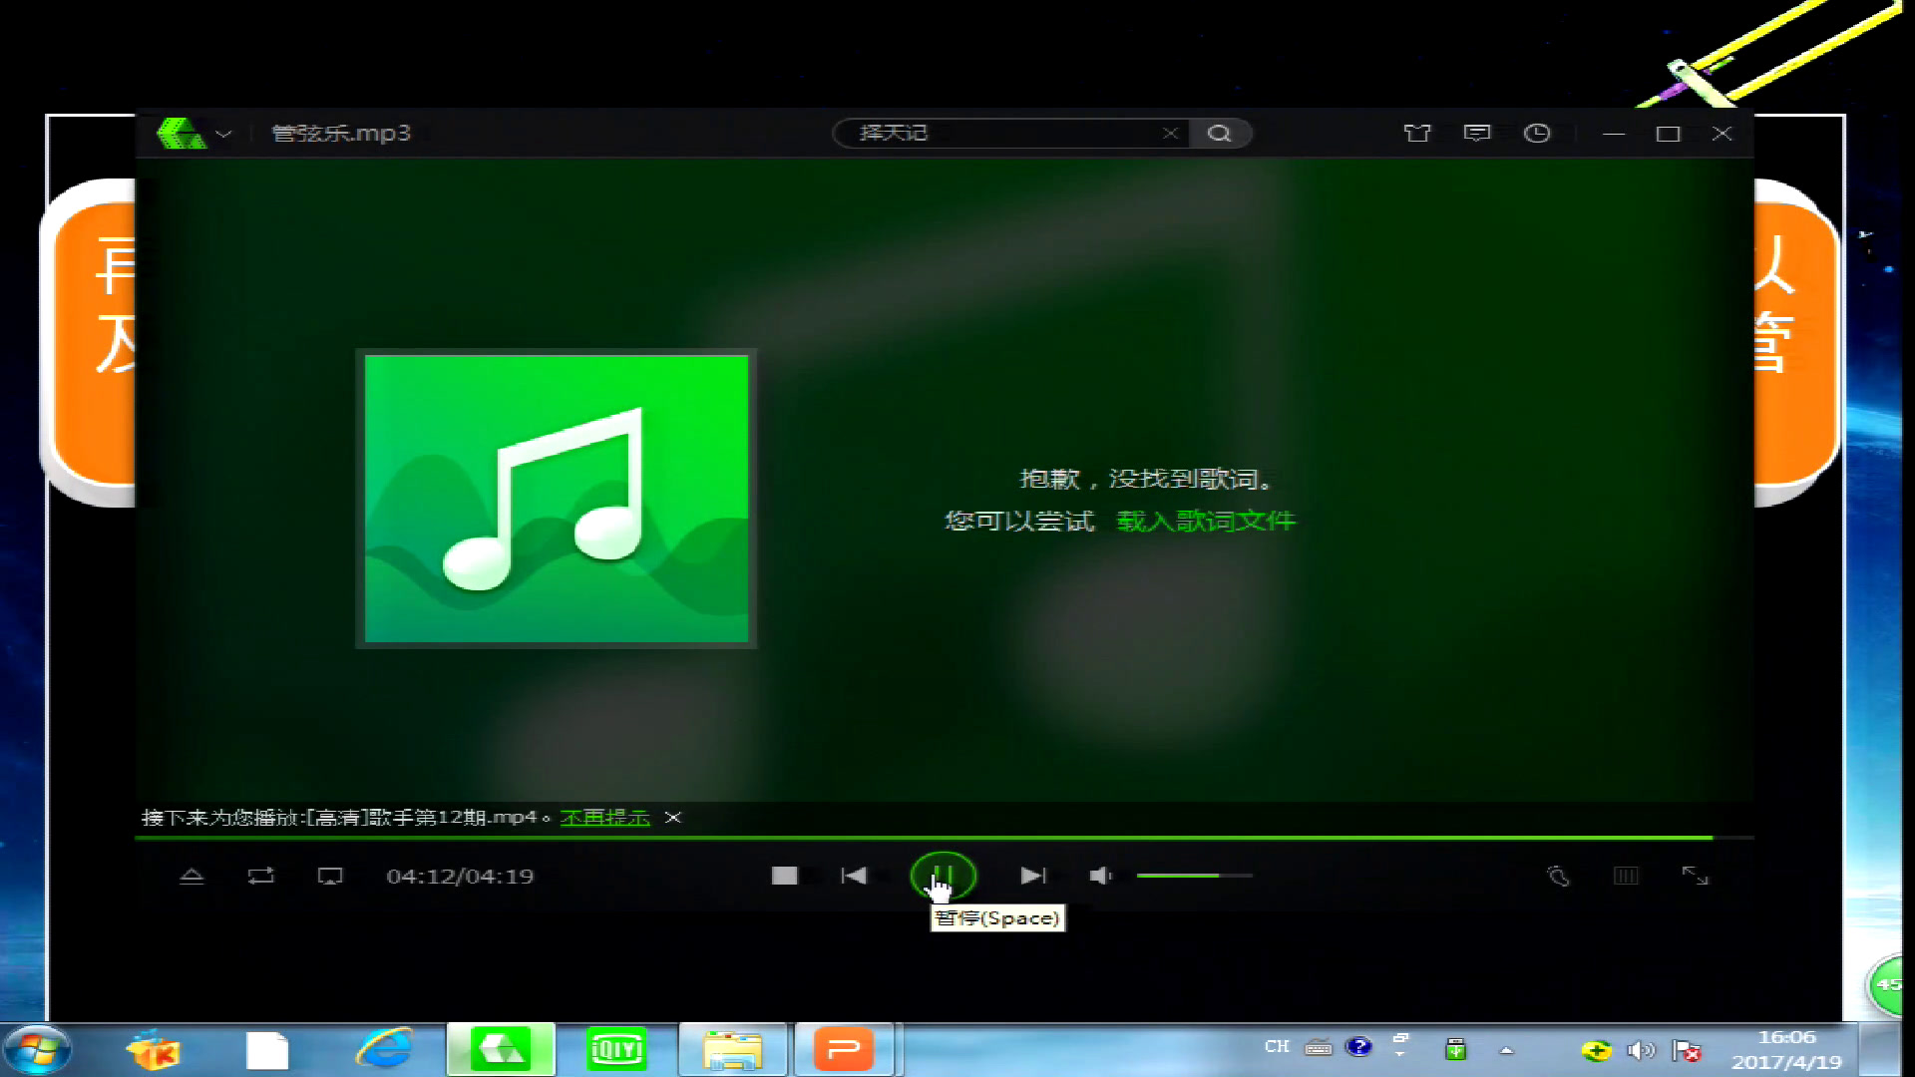Screen dimensions: 1915x1077
Task: Adjust the volume slider
Action: pyautogui.click(x=1194, y=876)
